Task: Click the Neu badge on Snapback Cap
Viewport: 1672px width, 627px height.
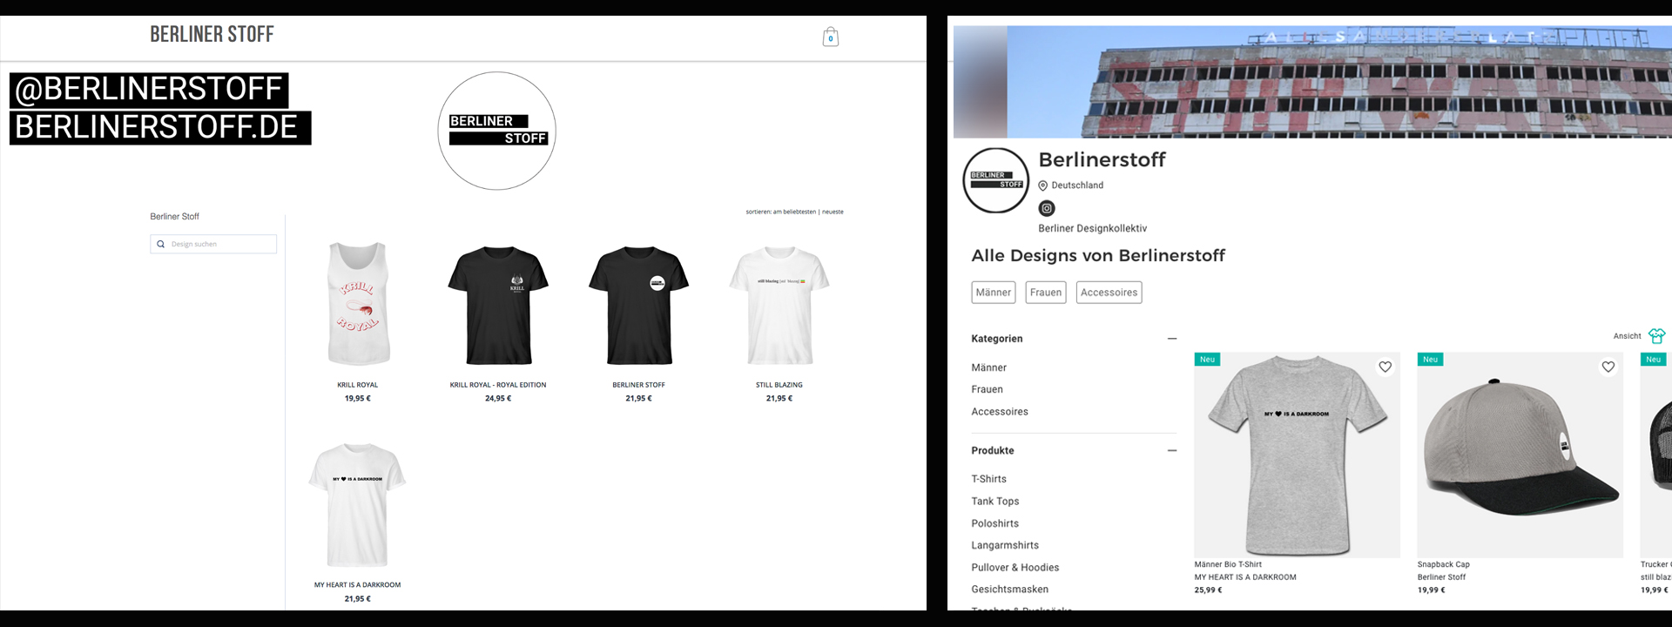Action: tap(1430, 359)
